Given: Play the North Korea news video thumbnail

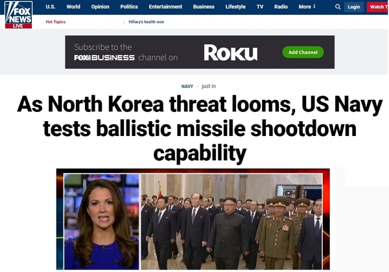Looking at the screenshot, I should pos(193,220).
